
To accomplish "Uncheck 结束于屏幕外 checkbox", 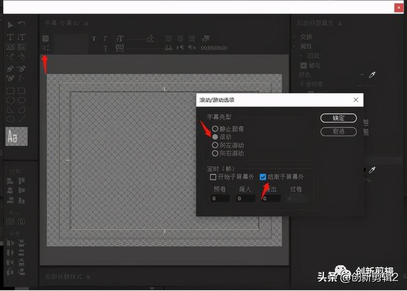I will click(263, 177).
